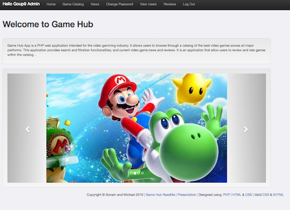
Task: Follow the HTML link in footer
Action: [236, 195]
